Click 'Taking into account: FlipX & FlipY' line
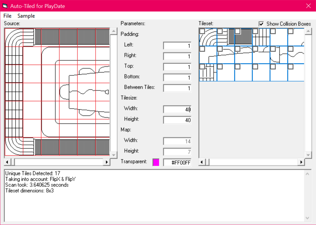Image resolution: width=316 pixels, height=225 pixels. coord(40,179)
